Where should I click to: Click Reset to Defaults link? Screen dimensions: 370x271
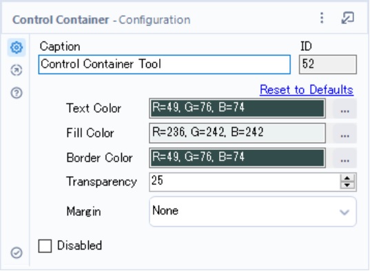[x=307, y=90]
